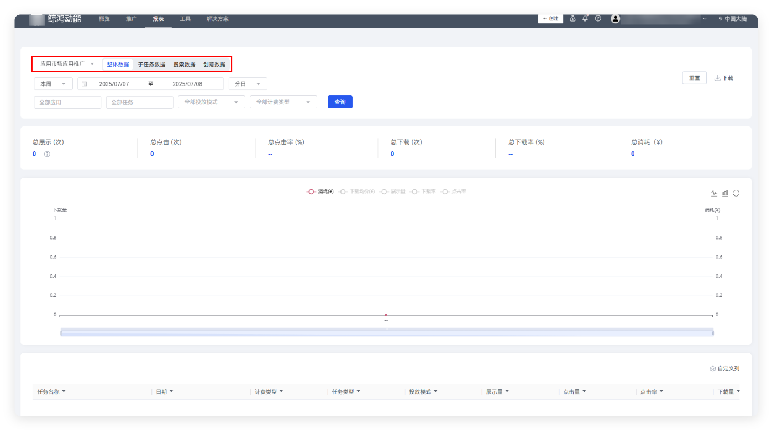Sort by 下载量 column arrow
The width and height of the screenshot is (772, 430).
click(738, 391)
